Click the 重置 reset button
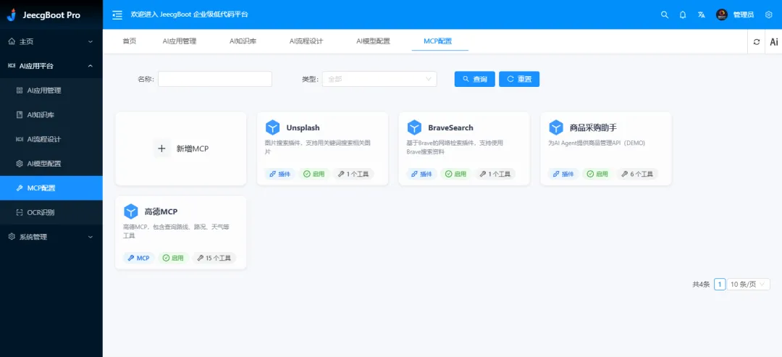 tap(519, 79)
